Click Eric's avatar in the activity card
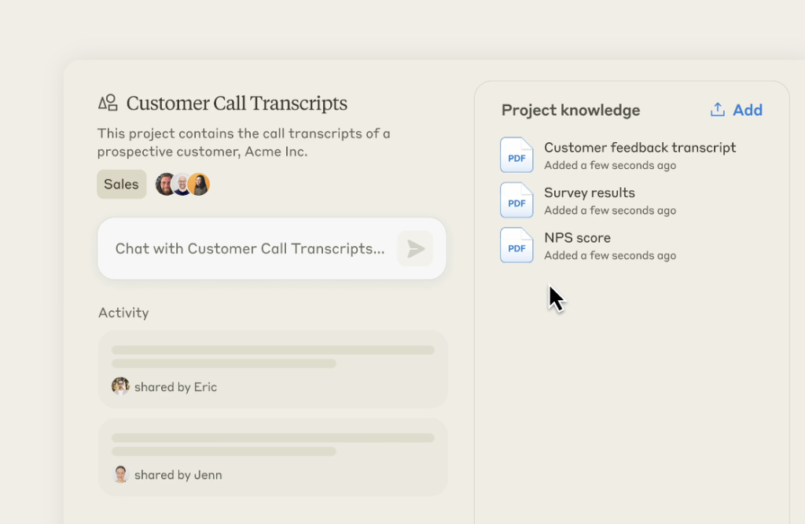This screenshot has height=524, width=805. pos(120,387)
